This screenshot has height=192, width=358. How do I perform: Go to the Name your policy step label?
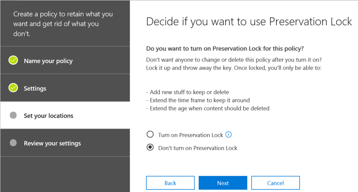coord(48,61)
